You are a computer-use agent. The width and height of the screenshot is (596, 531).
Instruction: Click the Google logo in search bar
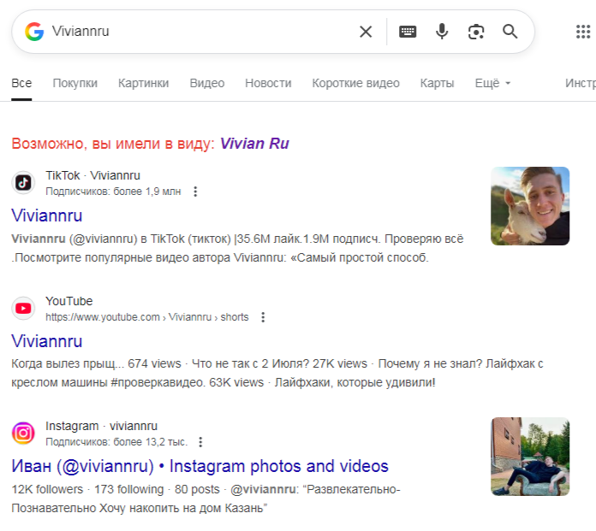click(34, 32)
